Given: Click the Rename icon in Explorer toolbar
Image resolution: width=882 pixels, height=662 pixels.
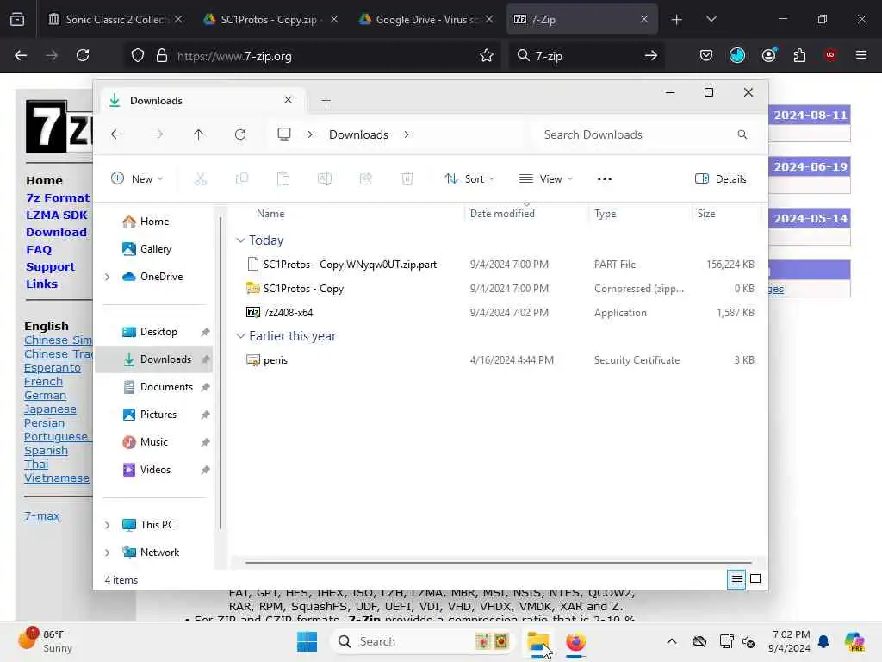Looking at the screenshot, I should 325,179.
